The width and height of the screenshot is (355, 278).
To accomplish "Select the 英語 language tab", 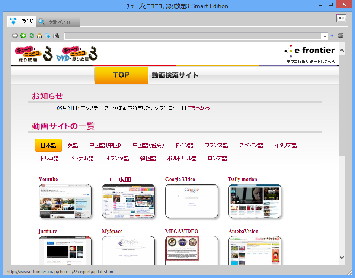I will pyautogui.click(x=73, y=145).
